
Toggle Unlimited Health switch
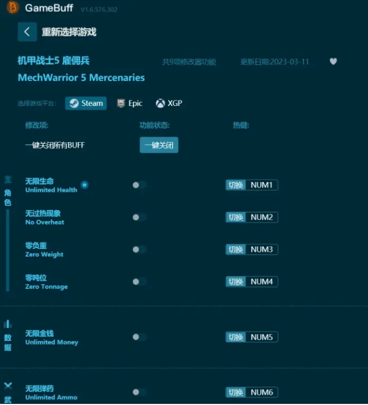[139, 185]
